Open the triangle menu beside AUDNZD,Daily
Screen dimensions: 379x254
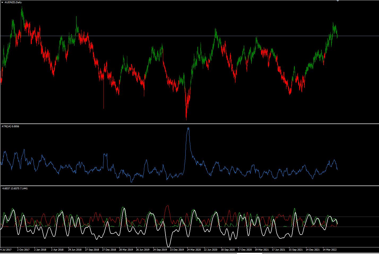(x=3, y=2)
